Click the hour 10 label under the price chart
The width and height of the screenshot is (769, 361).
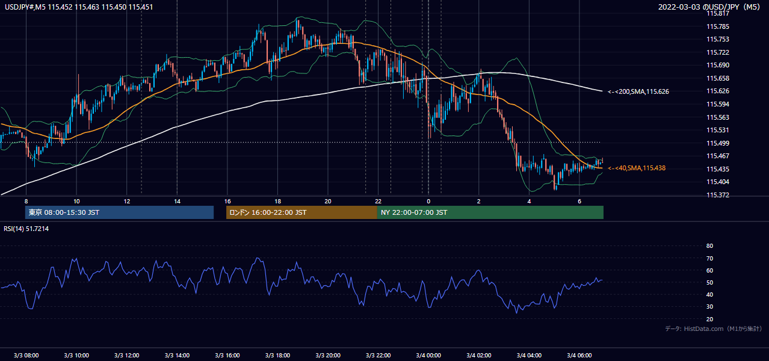pyautogui.click(x=76, y=201)
